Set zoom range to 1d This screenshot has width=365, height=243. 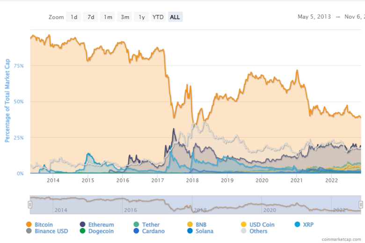coord(74,17)
